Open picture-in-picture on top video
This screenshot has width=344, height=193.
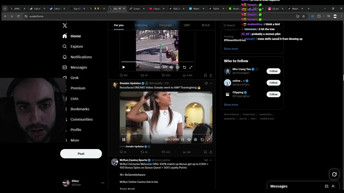pos(184,67)
